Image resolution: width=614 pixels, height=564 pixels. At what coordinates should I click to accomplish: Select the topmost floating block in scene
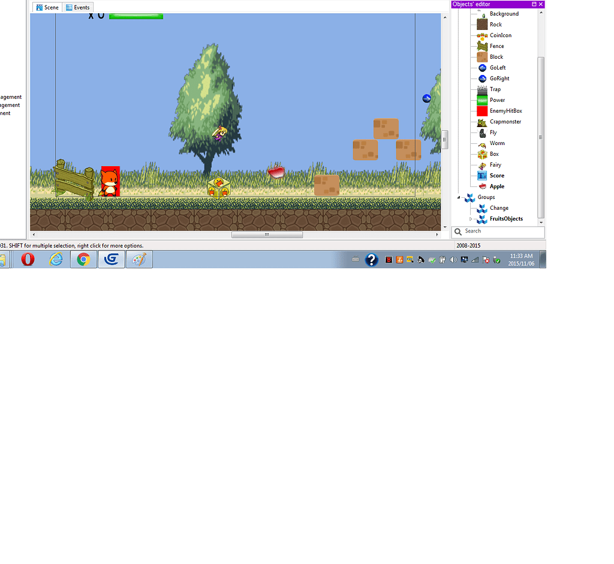[386, 129]
